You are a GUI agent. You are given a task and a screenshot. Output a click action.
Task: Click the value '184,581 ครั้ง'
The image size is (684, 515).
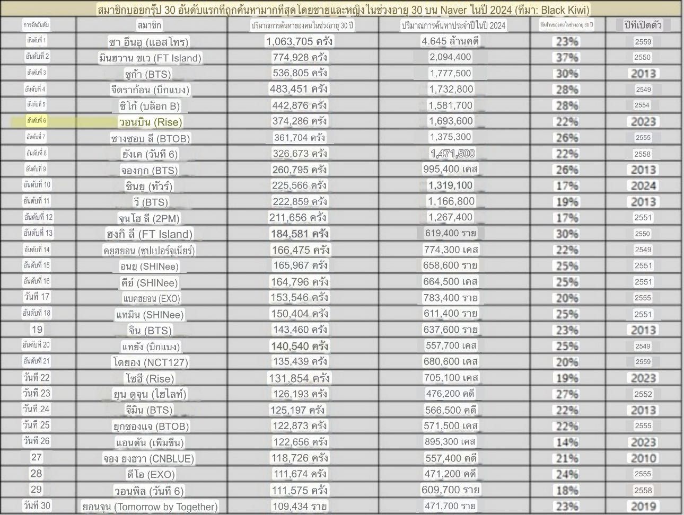click(300, 233)
